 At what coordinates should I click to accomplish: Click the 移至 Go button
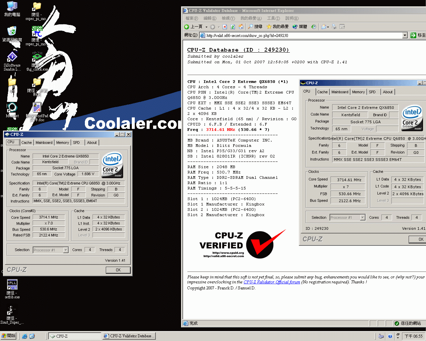(418, 35)
